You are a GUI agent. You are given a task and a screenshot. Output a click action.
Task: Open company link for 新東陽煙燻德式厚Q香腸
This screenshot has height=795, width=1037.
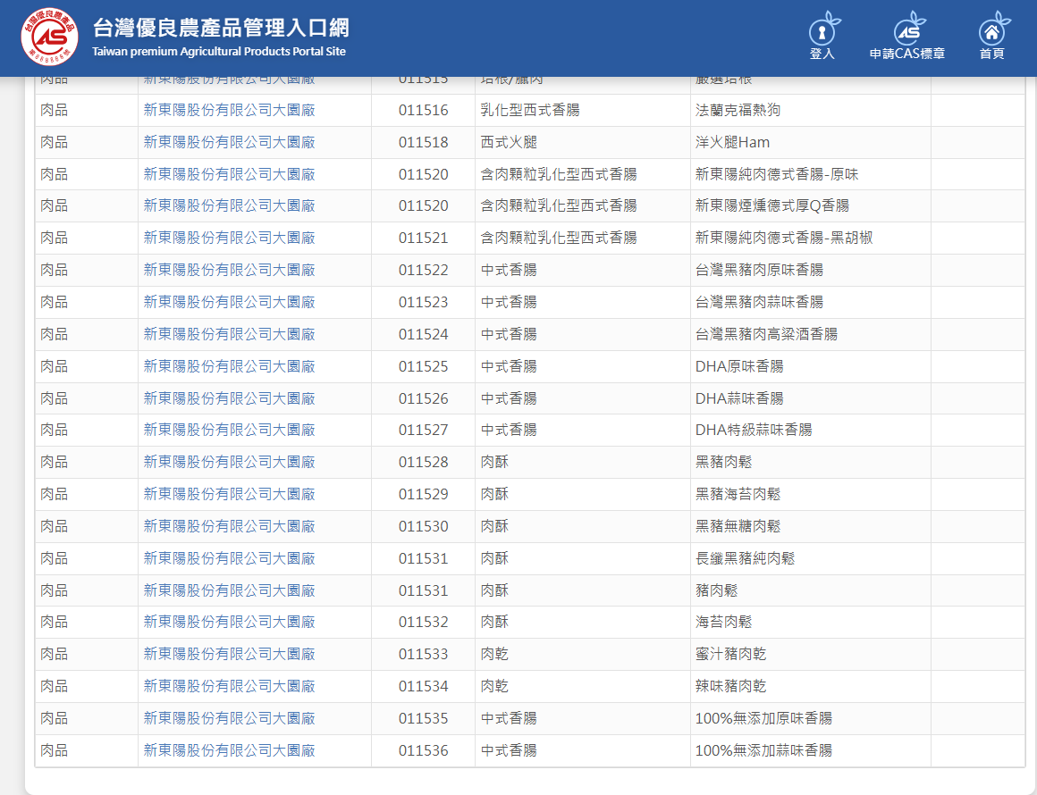click(x=230, y=205)
